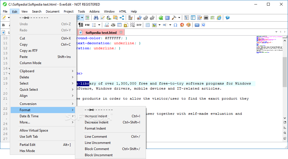This screenshot has height=159, width=288.
Task: Insert PRE tag toolbar button
Action: tap(87, 25)
